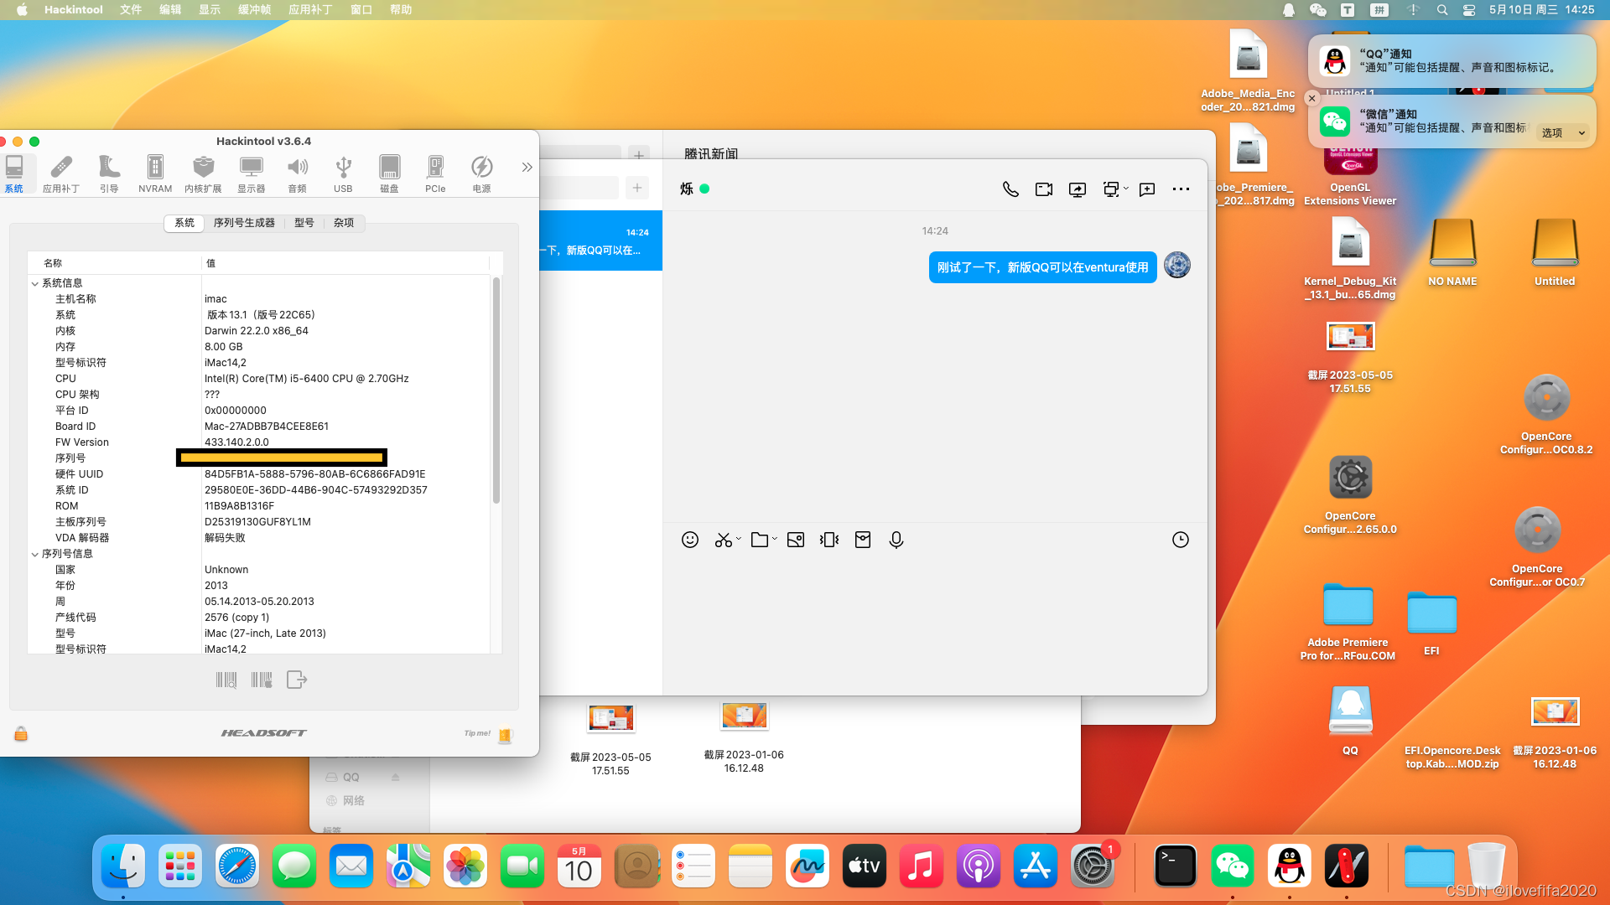Click the microphone voice message icon
Screen dimensions: 1610x905
(896, 540)
